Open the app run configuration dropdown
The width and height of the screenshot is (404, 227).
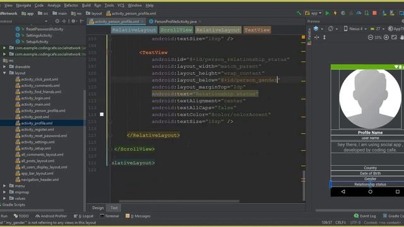point(314,13)
